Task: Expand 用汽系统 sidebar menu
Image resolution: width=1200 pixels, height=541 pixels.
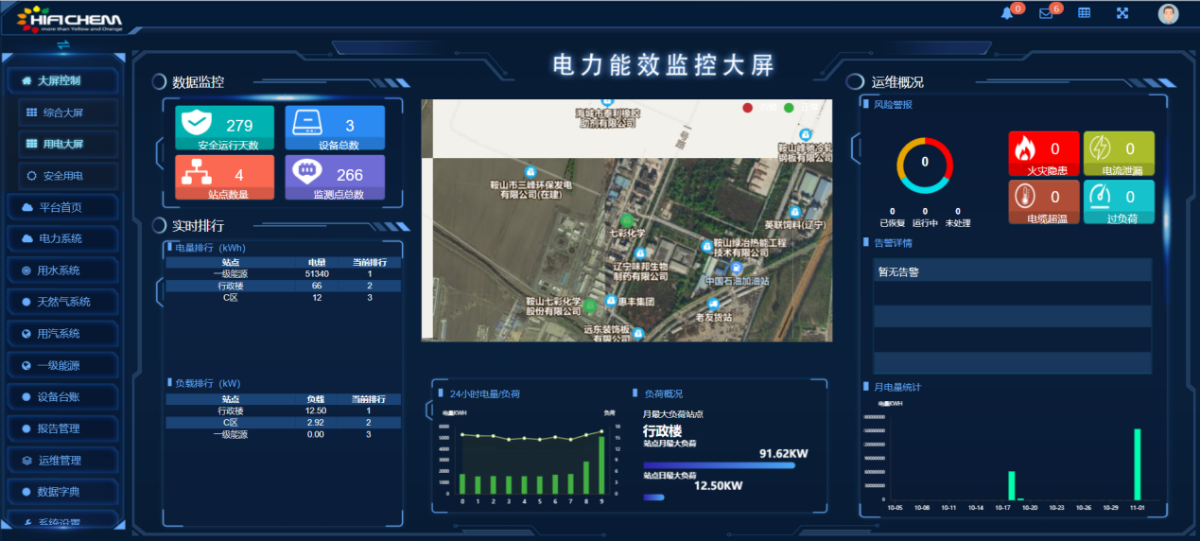Action: 62,334
